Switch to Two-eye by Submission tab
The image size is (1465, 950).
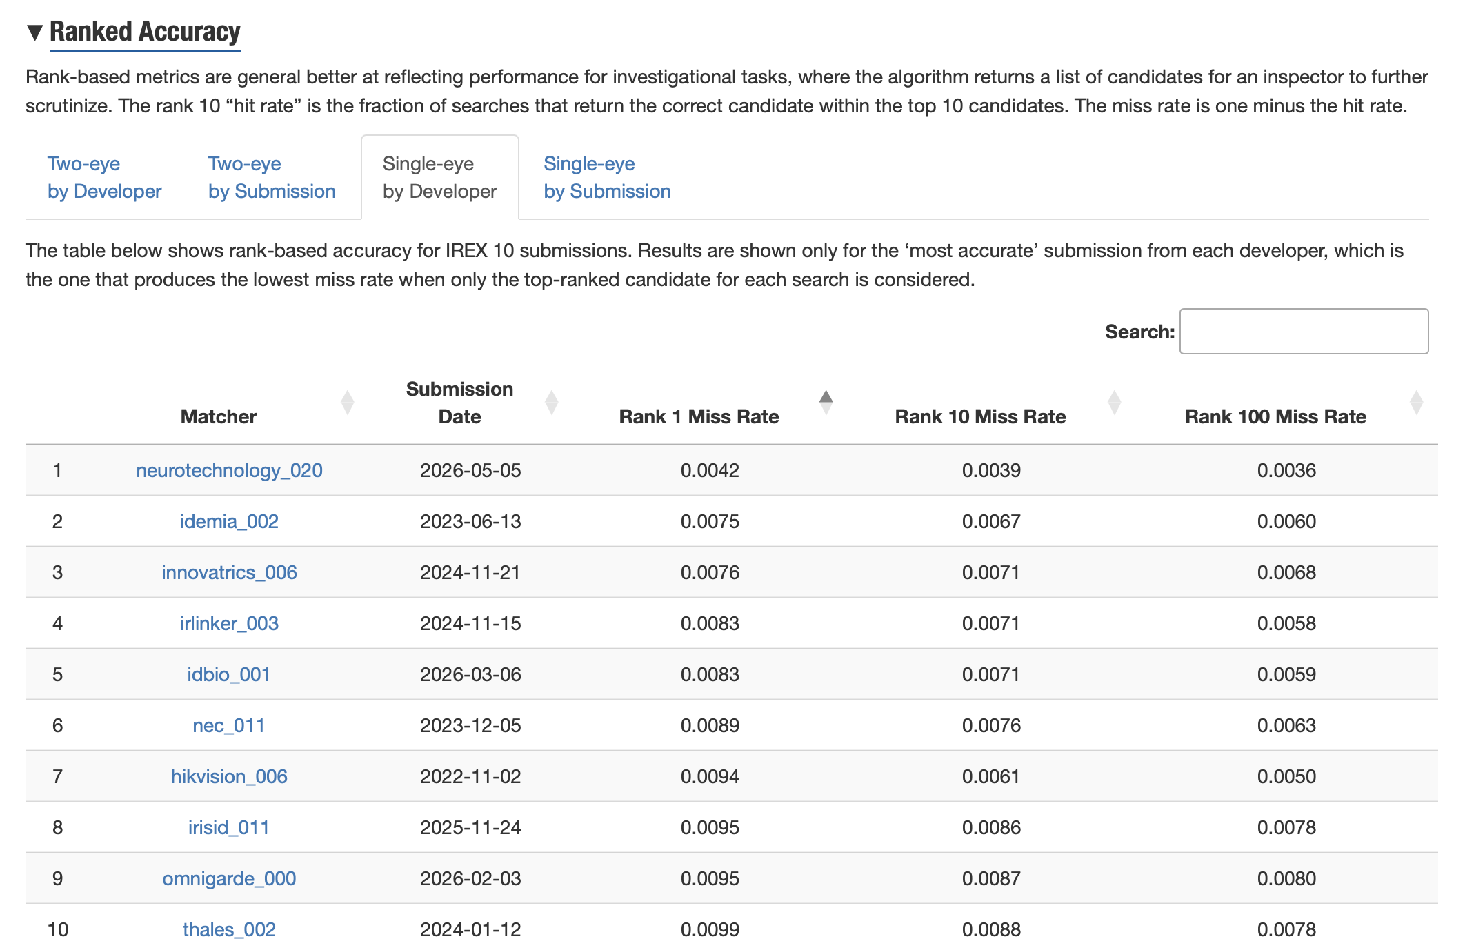(x=272, y=177)
